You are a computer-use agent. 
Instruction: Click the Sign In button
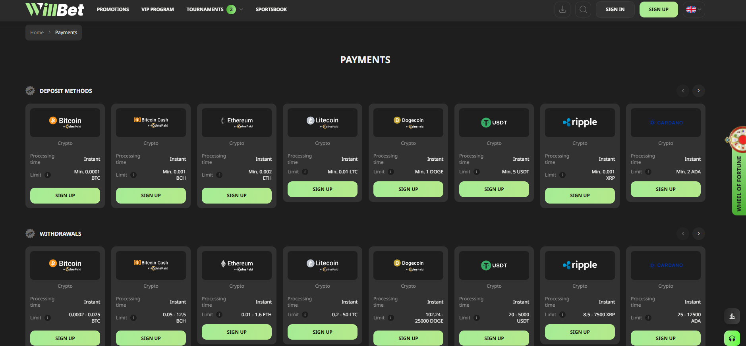[615, 10]
